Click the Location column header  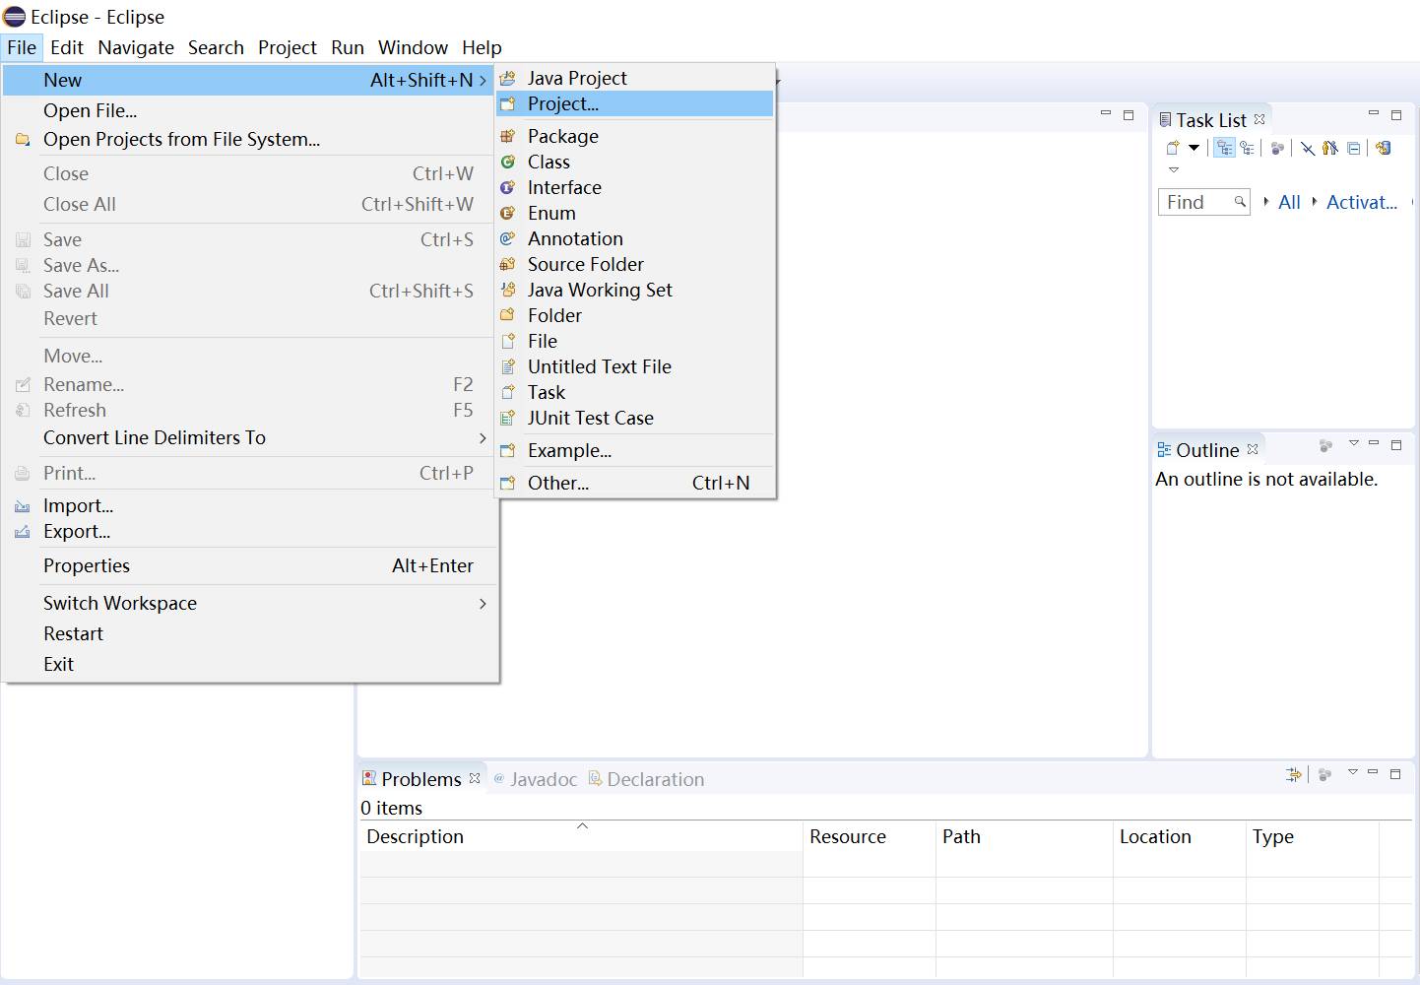pos(1180,836)
